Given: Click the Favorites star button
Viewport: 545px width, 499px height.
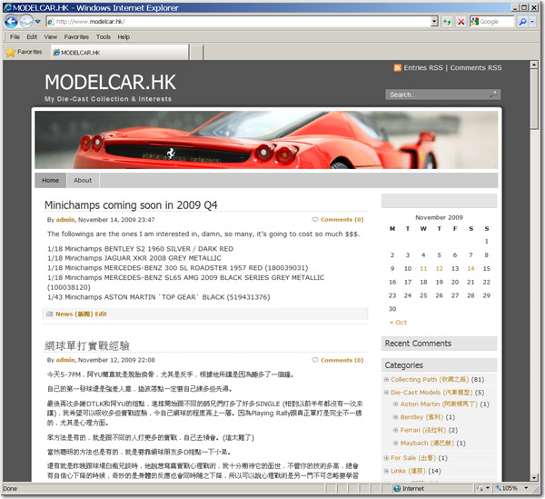Looking at the screenshot, I should [x=24, y=52].
